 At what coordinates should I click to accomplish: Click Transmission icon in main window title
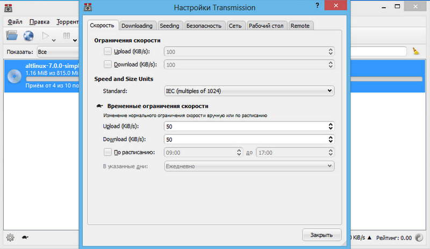9,8
